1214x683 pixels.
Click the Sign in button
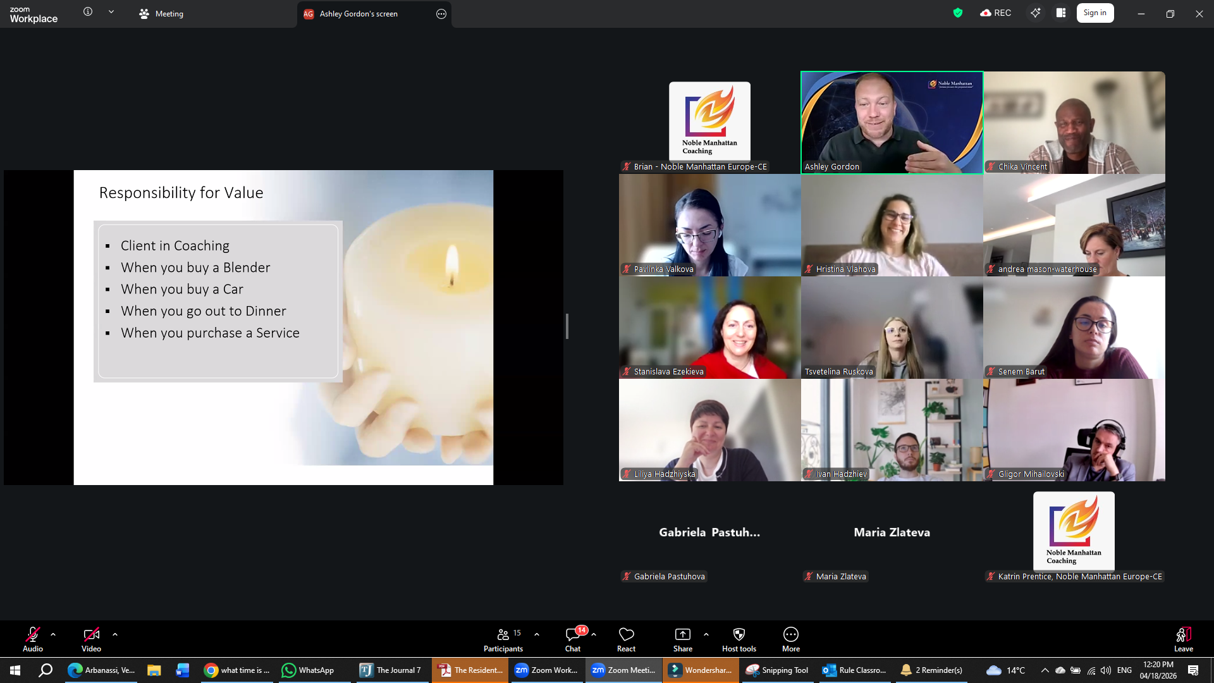point(1094,13)
